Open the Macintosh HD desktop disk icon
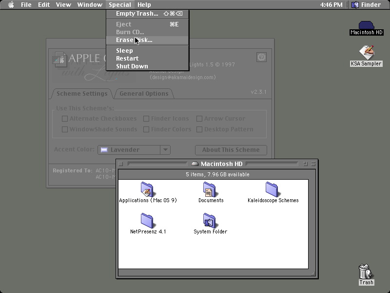 (x=366, y=25)
